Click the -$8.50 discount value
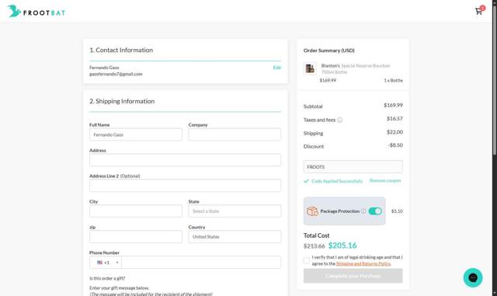The width and height of the screenshot is (497, 296). (x=395, y=145)
